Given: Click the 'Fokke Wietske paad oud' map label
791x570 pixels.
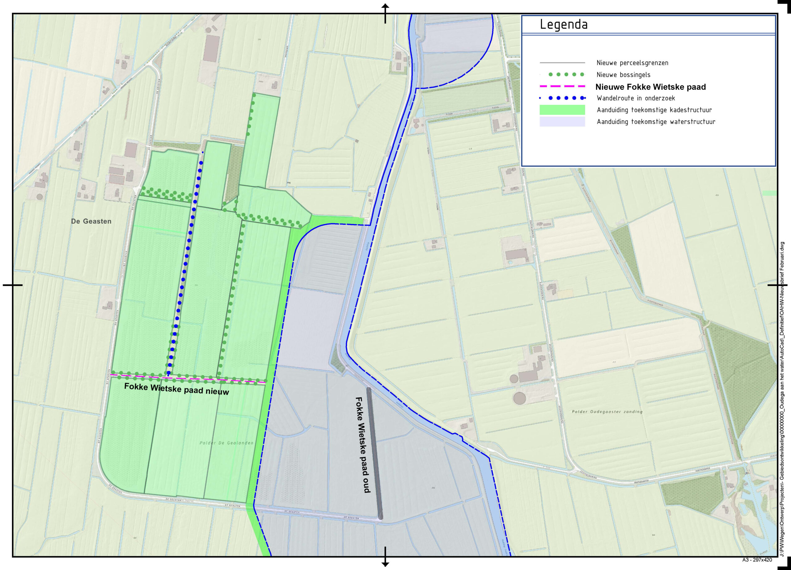Looking at the screenshot, I should click(363, 445).
